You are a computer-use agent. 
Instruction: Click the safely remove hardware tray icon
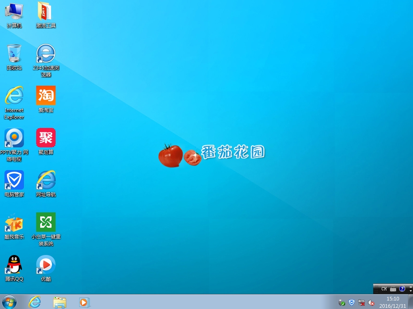342,303
